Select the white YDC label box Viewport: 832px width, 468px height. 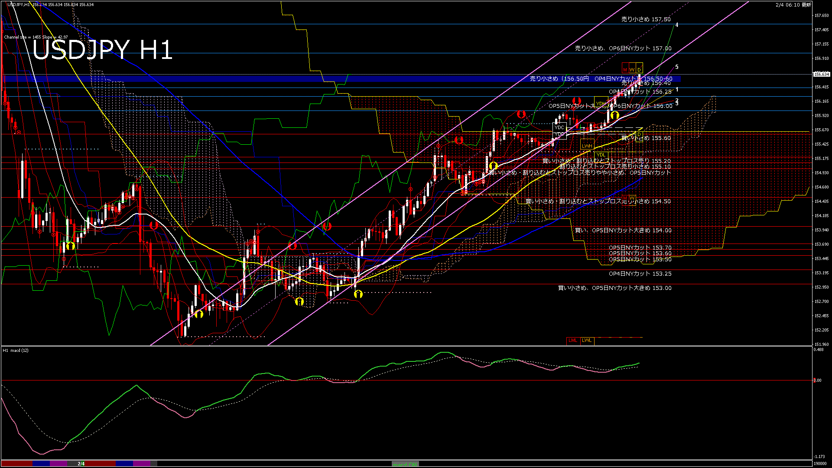tap(559, 127)
